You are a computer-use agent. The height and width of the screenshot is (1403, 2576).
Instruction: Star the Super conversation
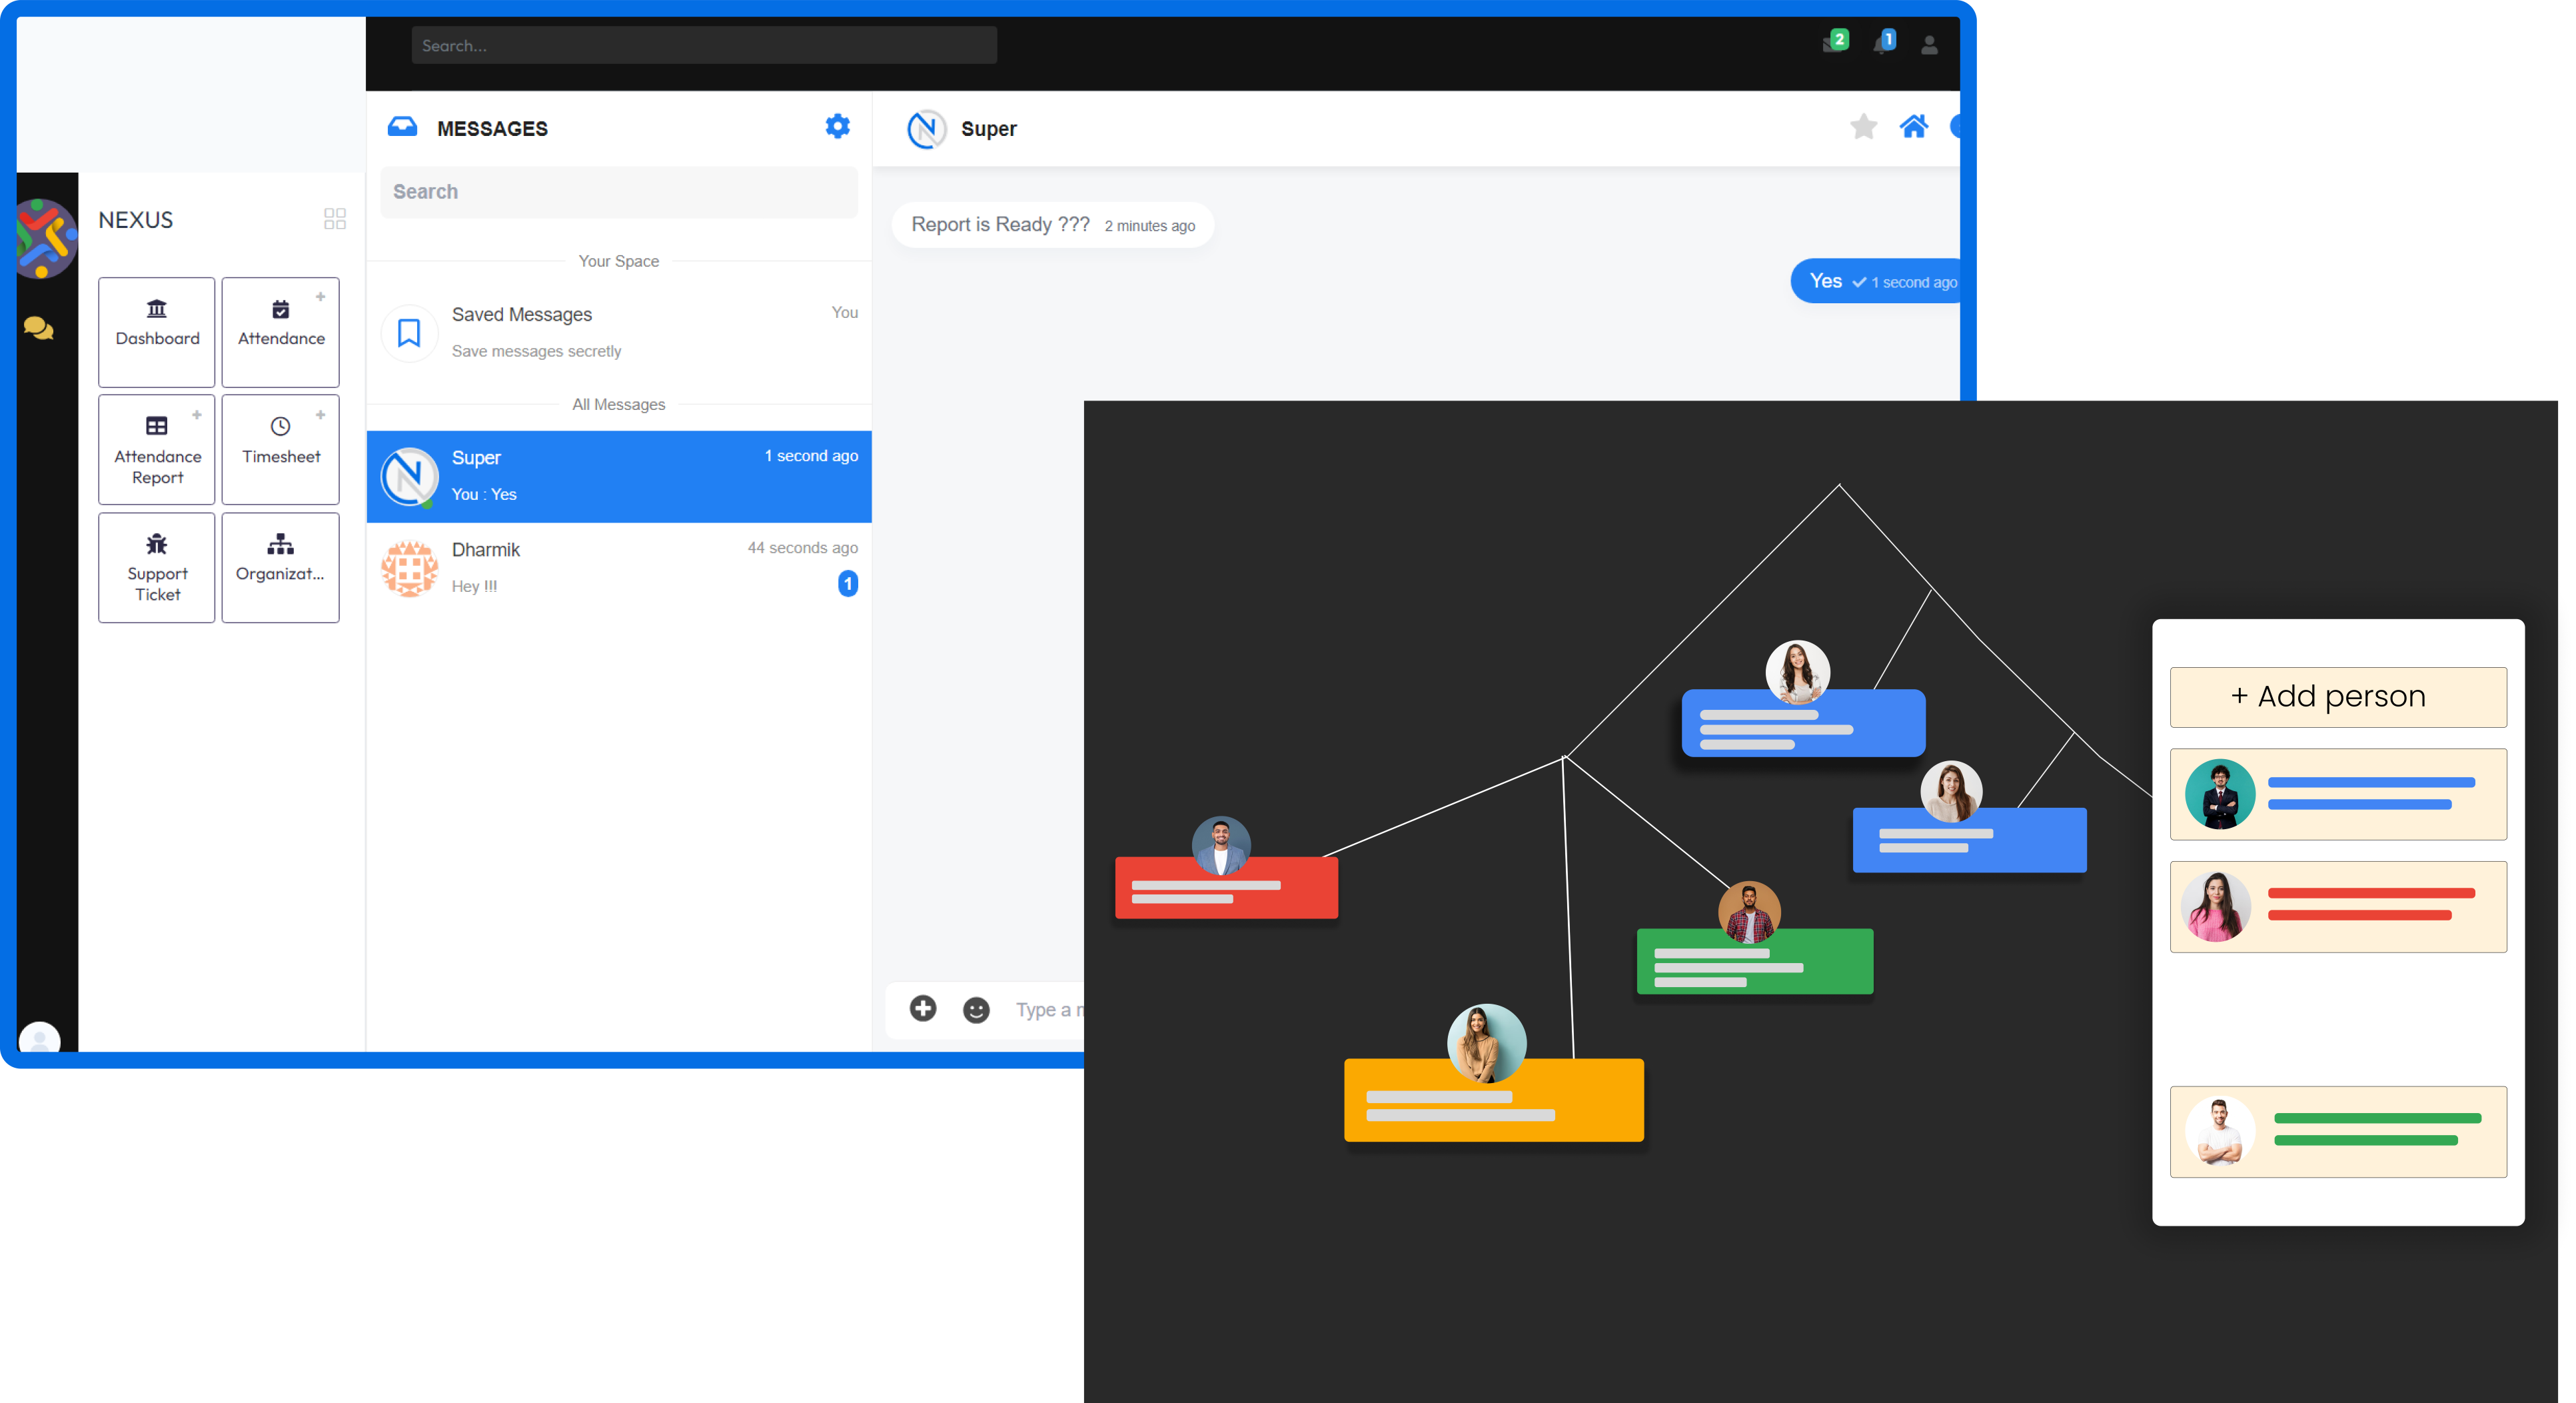[1863, 127]
